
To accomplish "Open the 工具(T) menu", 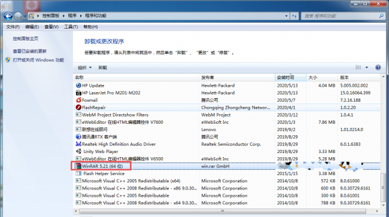I will (x=71, y=27).
